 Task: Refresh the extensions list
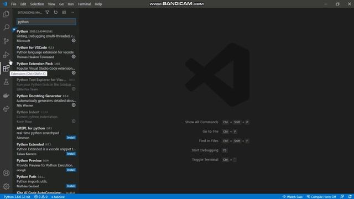click(55, 12)
